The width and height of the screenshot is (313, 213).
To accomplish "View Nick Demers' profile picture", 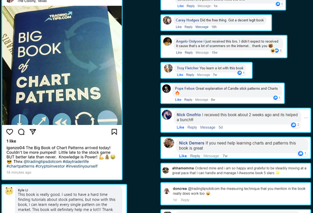I will pos(169,143).
